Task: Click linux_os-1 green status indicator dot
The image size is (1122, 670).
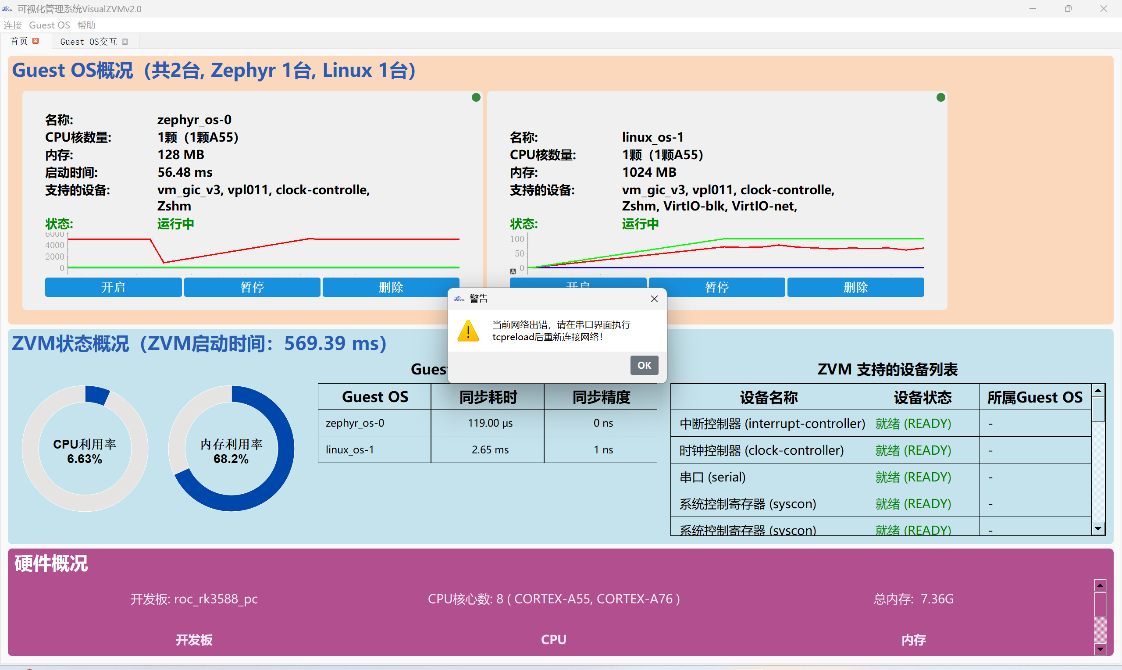Action: click(940, 97)
